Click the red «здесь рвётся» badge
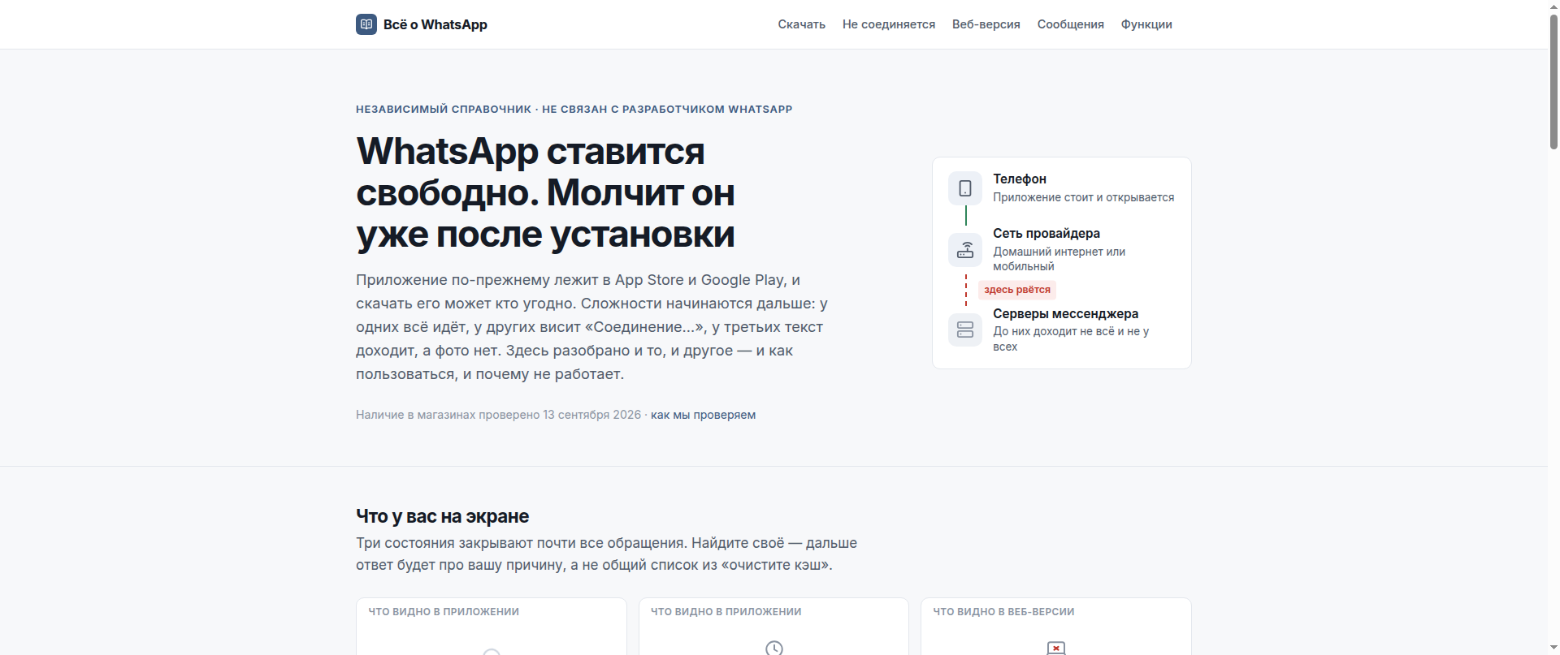This screenshot has height=655, width=1560. [1017, 290]
